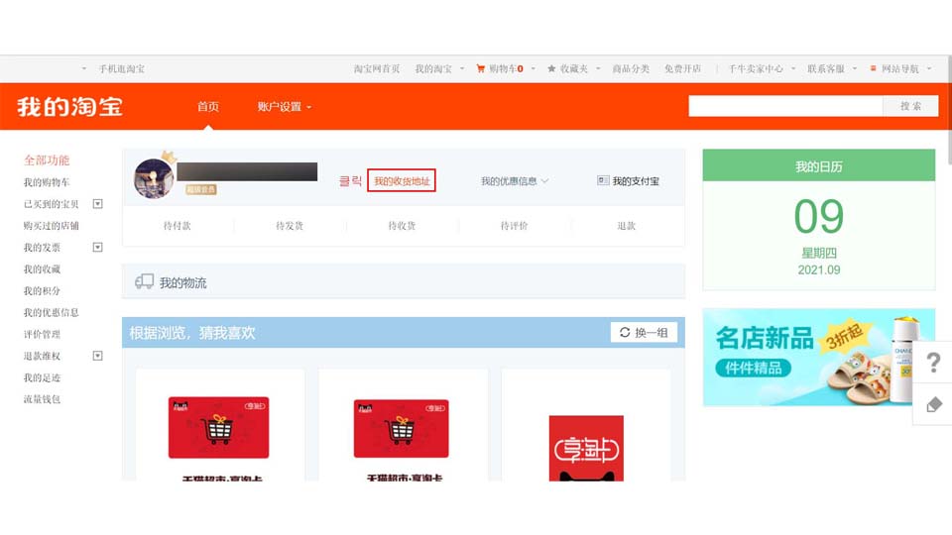Open the 网站导航 dropdown arrow
Screen dimensions: 952x535
tap(929, 68)
